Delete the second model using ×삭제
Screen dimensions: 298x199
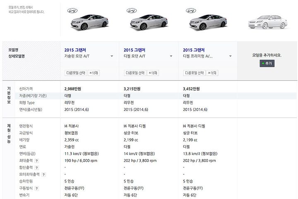coord(153,73)
